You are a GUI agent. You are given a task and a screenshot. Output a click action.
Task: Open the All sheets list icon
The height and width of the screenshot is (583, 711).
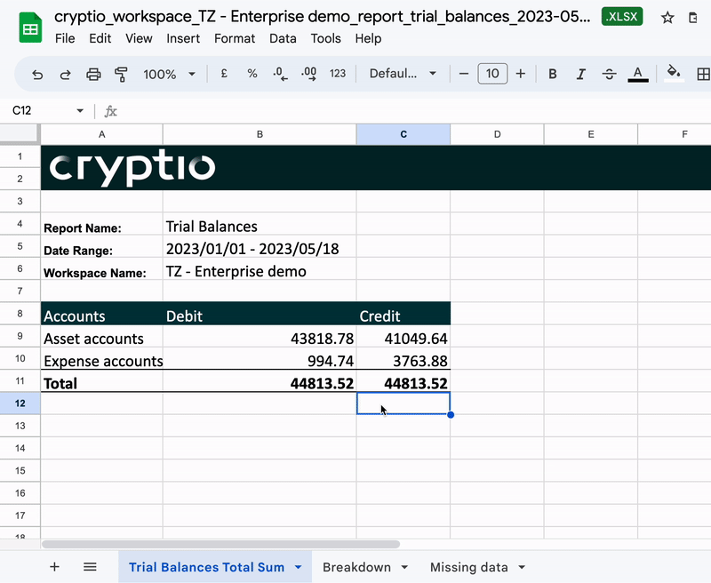click(x=90, y=567)
